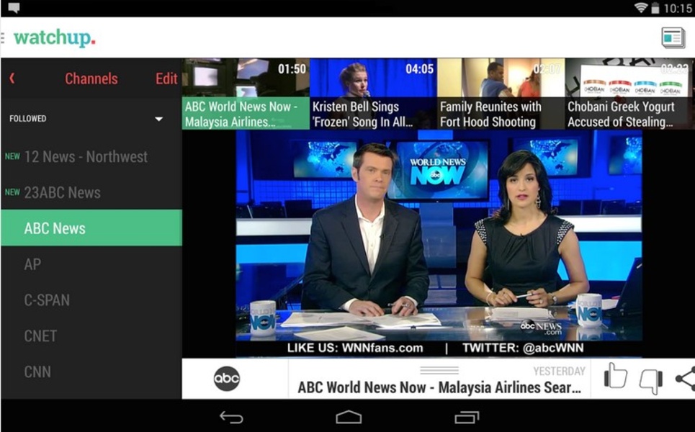
Task: Tap the Android recent apps button
Action: click(x=467, y=417)
